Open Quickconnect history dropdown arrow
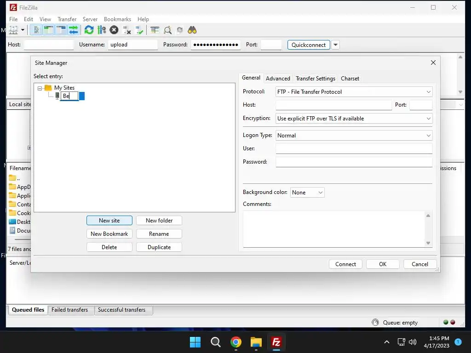This screenshot has width=471, height=353. pos(335,45)
